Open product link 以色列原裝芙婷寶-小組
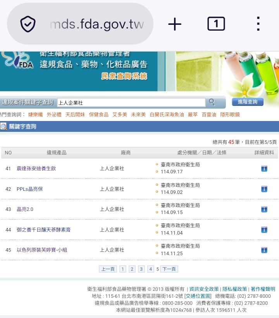 tap(42, 250)
